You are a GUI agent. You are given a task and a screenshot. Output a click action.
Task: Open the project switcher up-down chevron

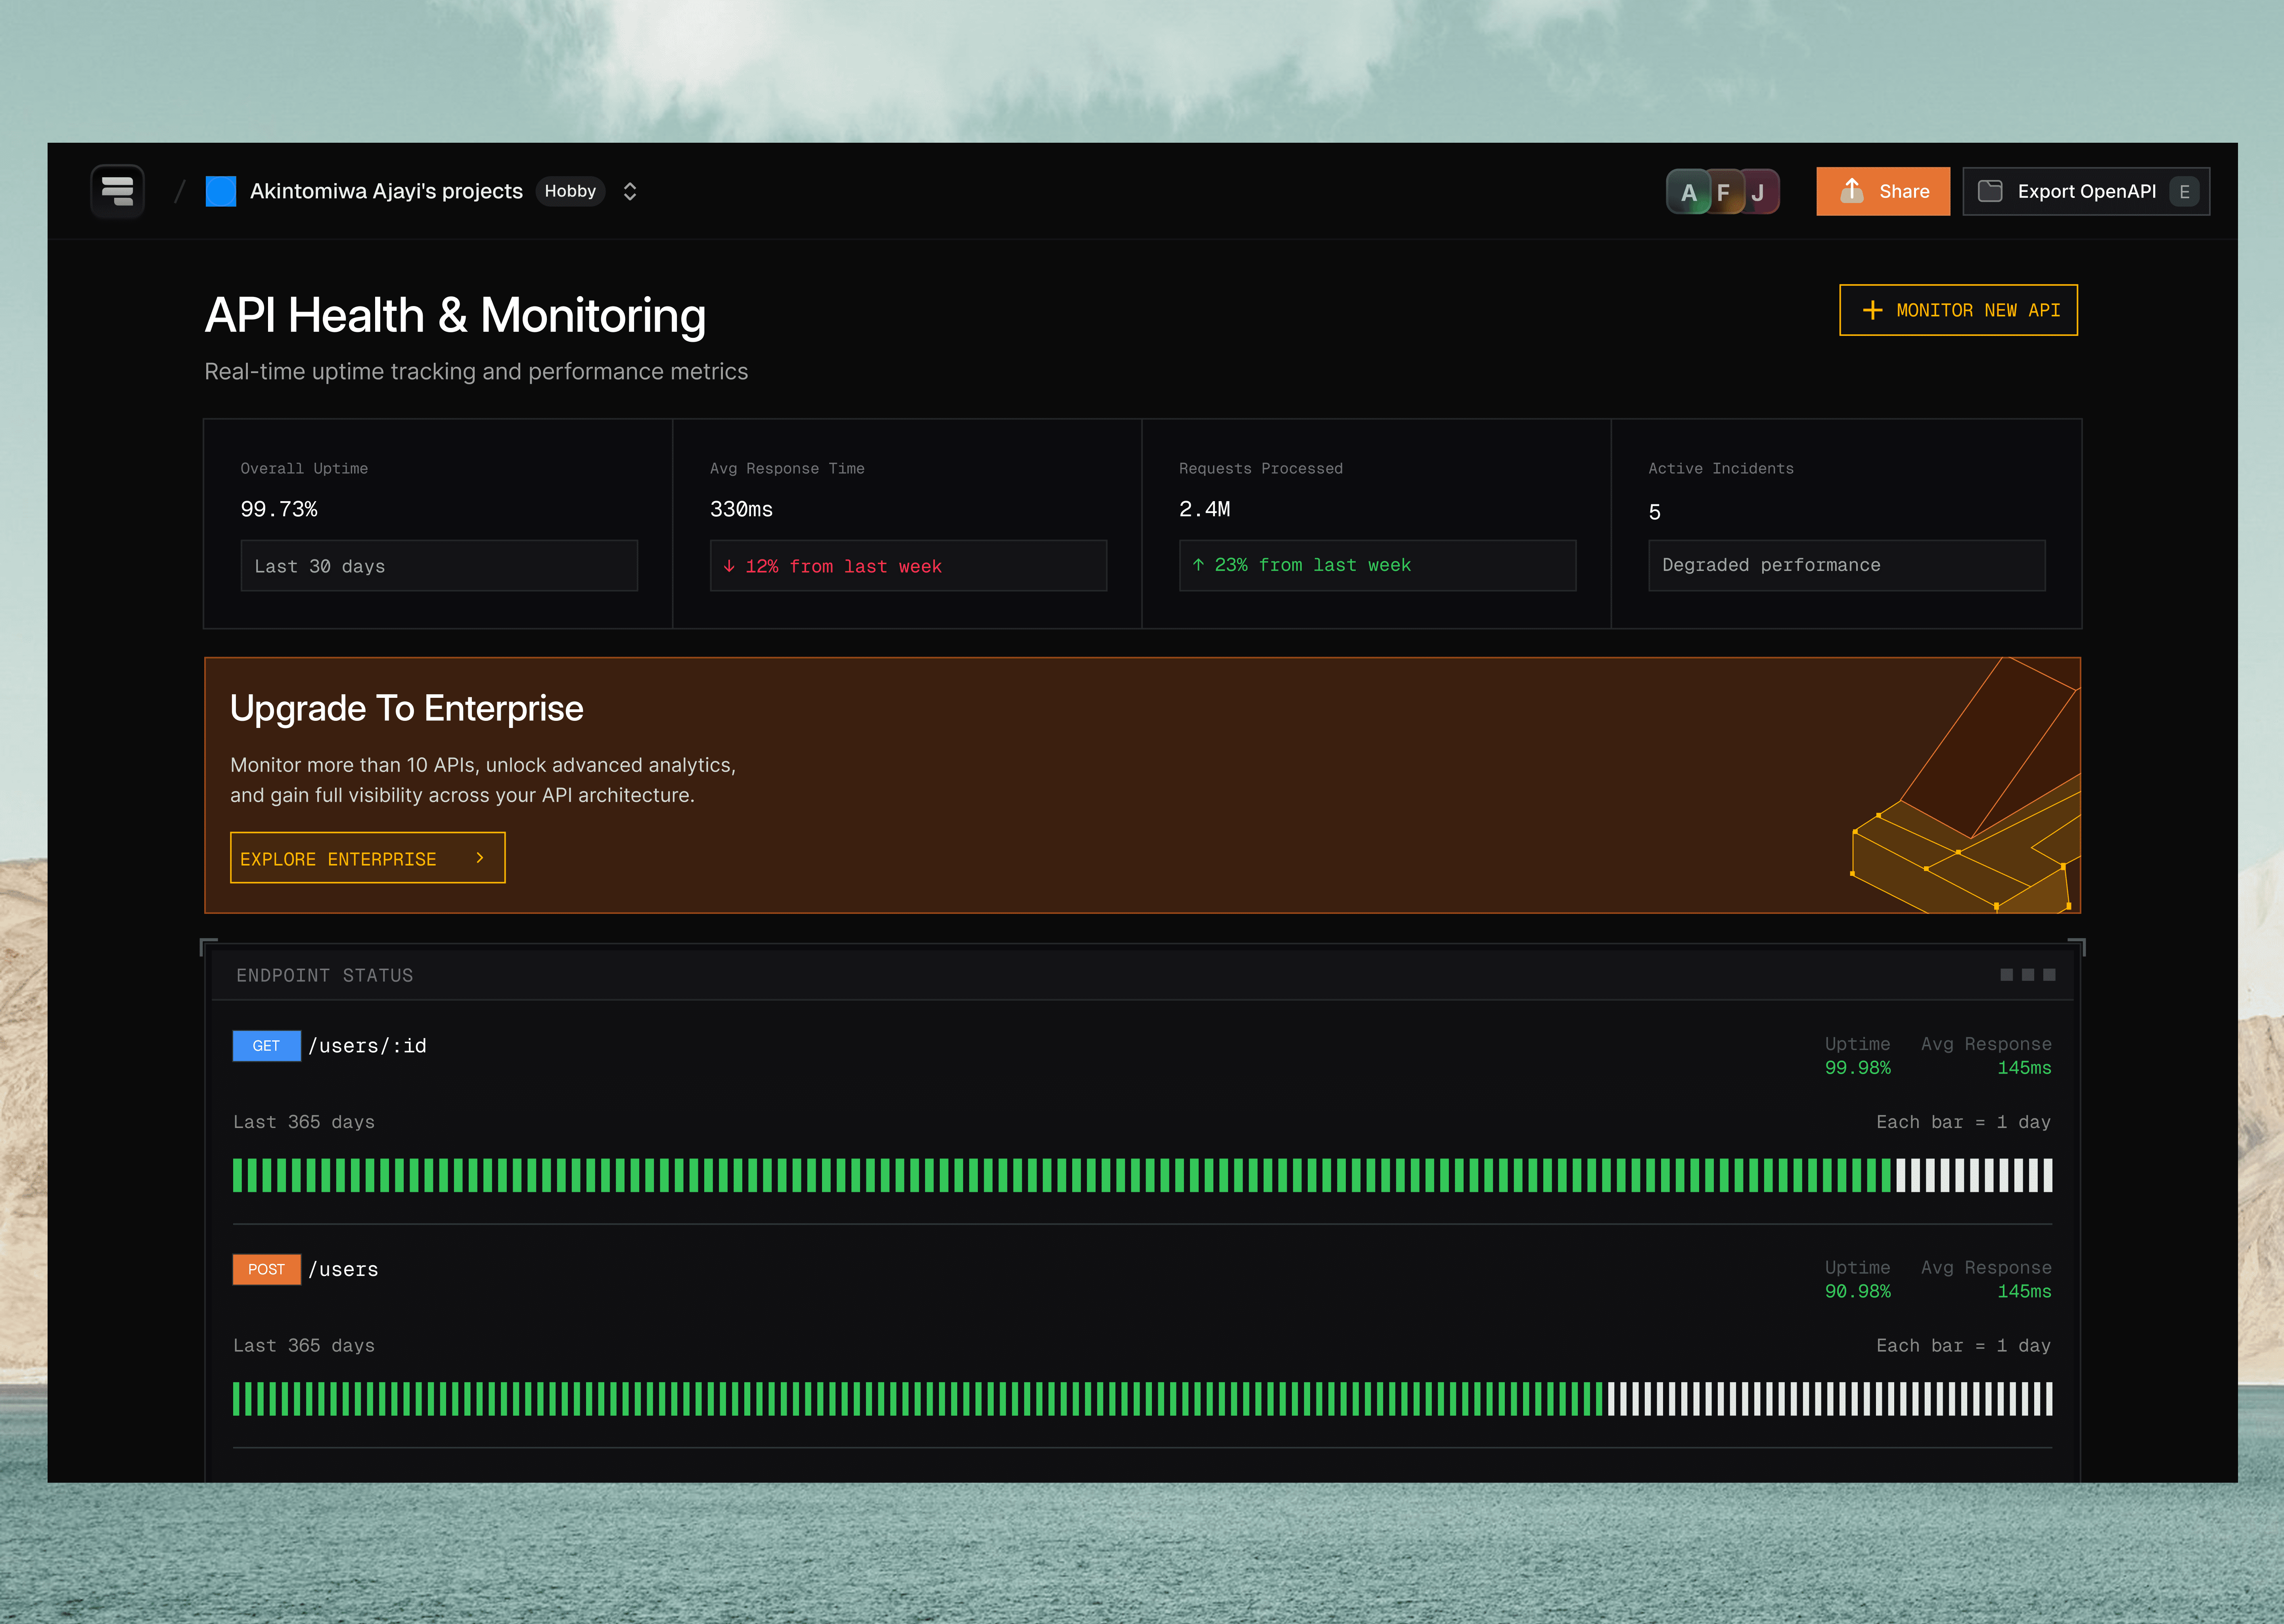[x=630, y=191]
